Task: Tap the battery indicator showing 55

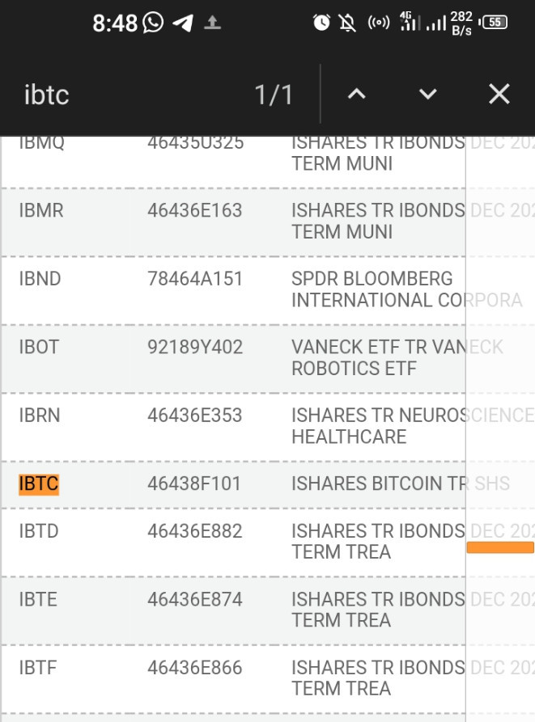Action: [493, 22]
